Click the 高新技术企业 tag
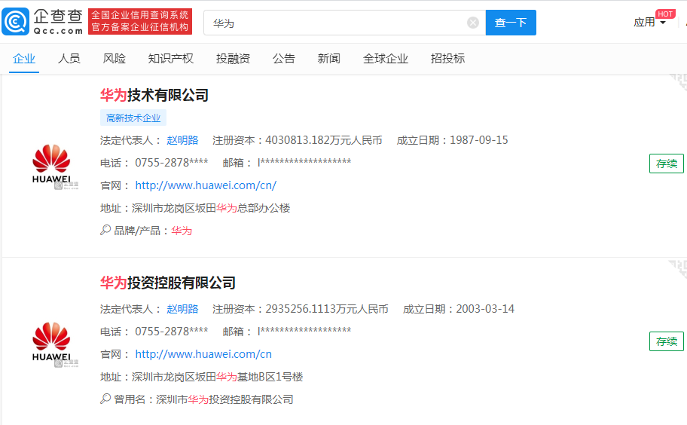The image size is (687, 425). [x=133, y=118]
